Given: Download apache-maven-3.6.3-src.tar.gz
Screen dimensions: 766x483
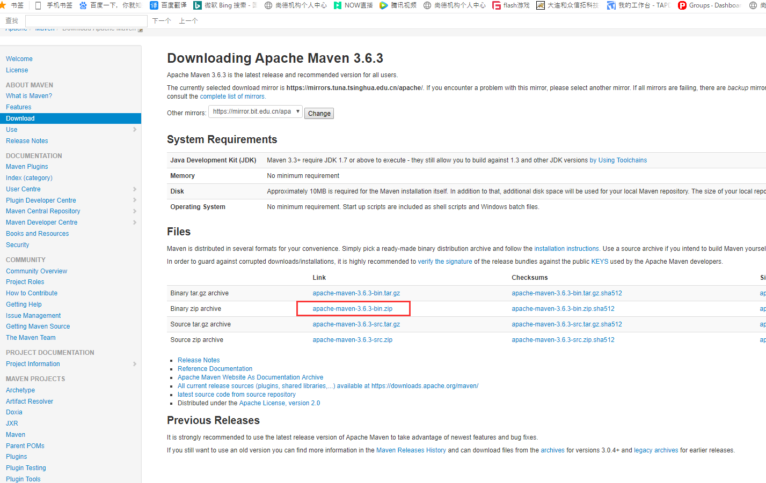Looking at the screenshot, I should pyautogui.click(x=356, y=324).
